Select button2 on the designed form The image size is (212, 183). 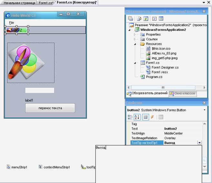pos(16,30)
